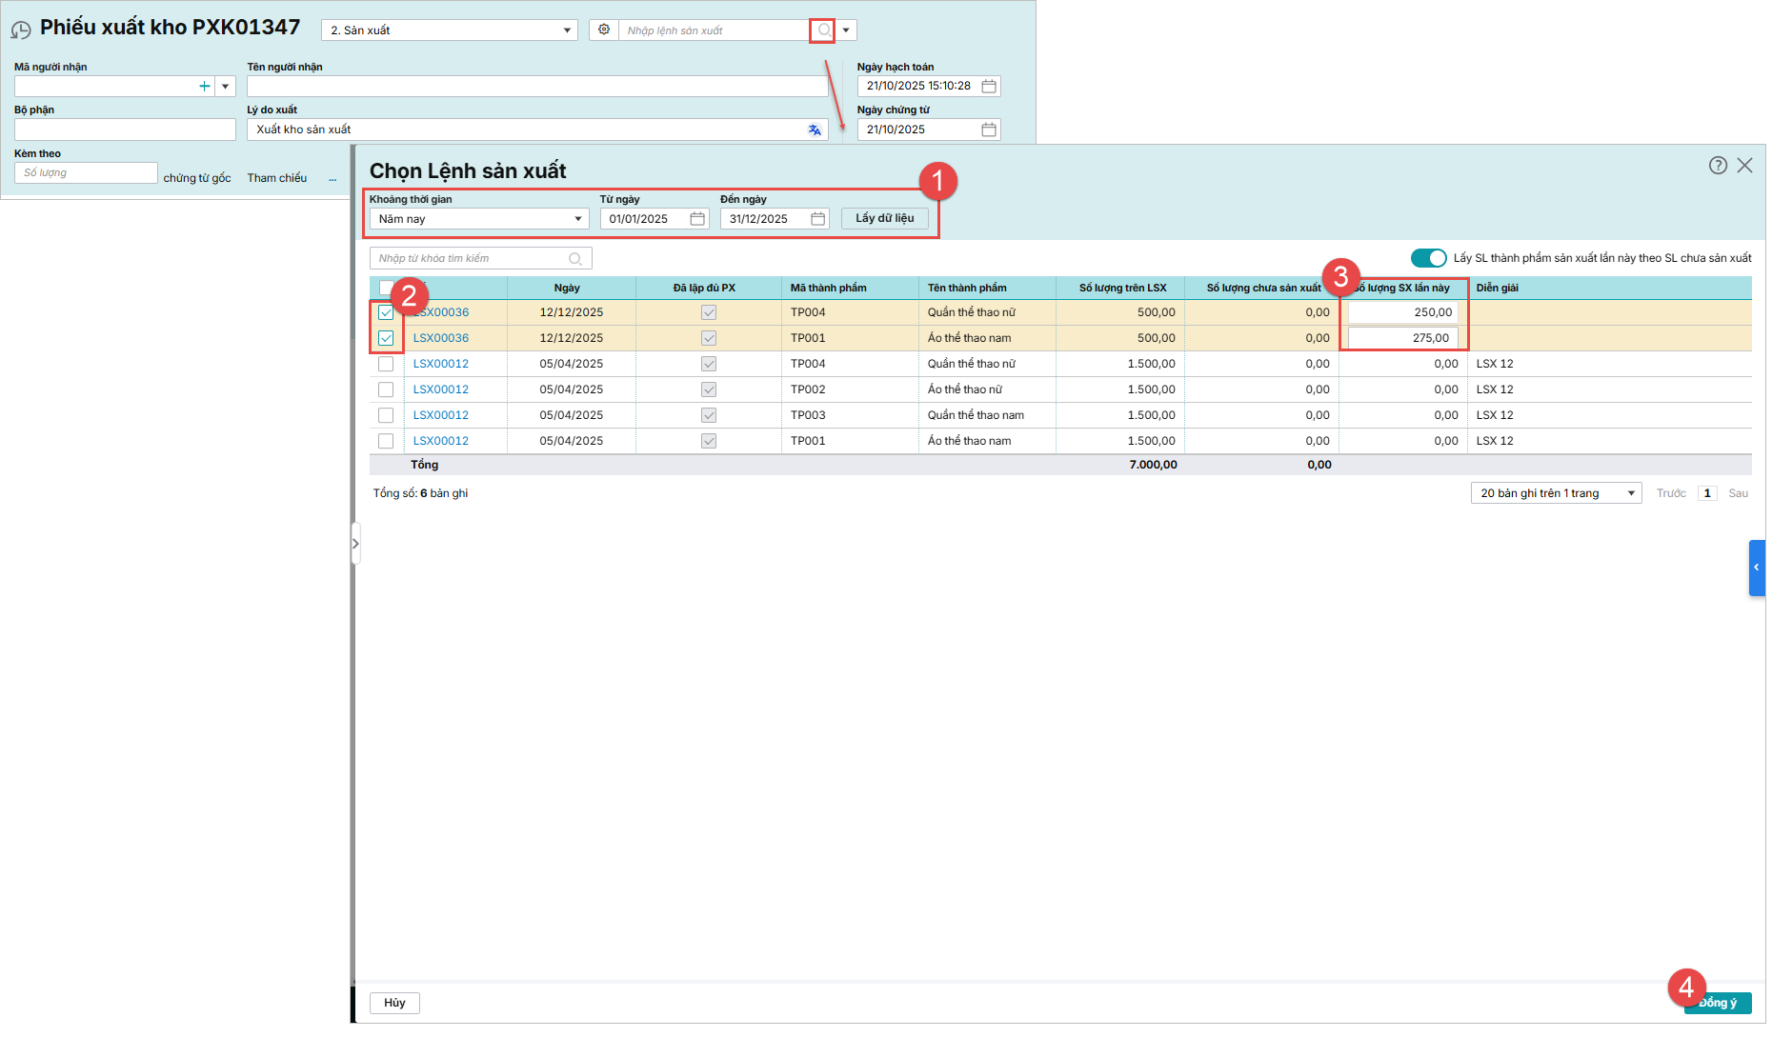The width and height of the screenshot is (1792, 1038).
Task: Click the Hủy button
Action: [394, 1003]
